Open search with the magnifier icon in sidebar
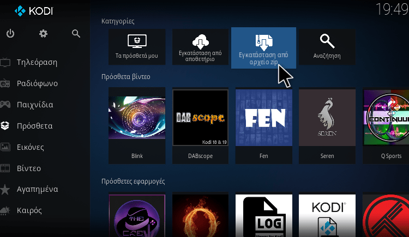Viewport: 409px width, 237px height. pos(76,34)
